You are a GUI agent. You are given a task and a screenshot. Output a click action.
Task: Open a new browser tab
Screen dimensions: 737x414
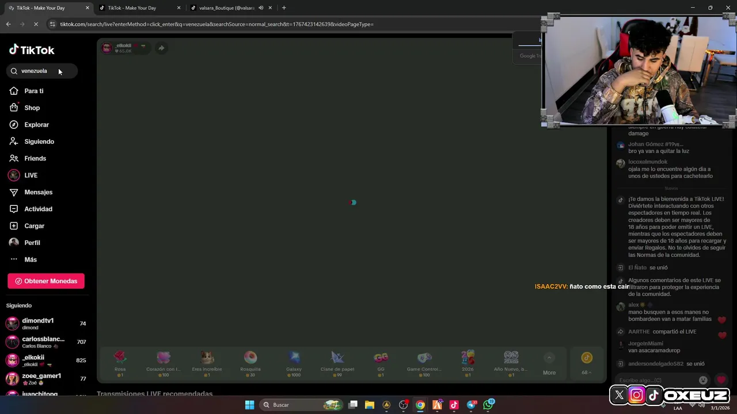[x=284, y=8]
